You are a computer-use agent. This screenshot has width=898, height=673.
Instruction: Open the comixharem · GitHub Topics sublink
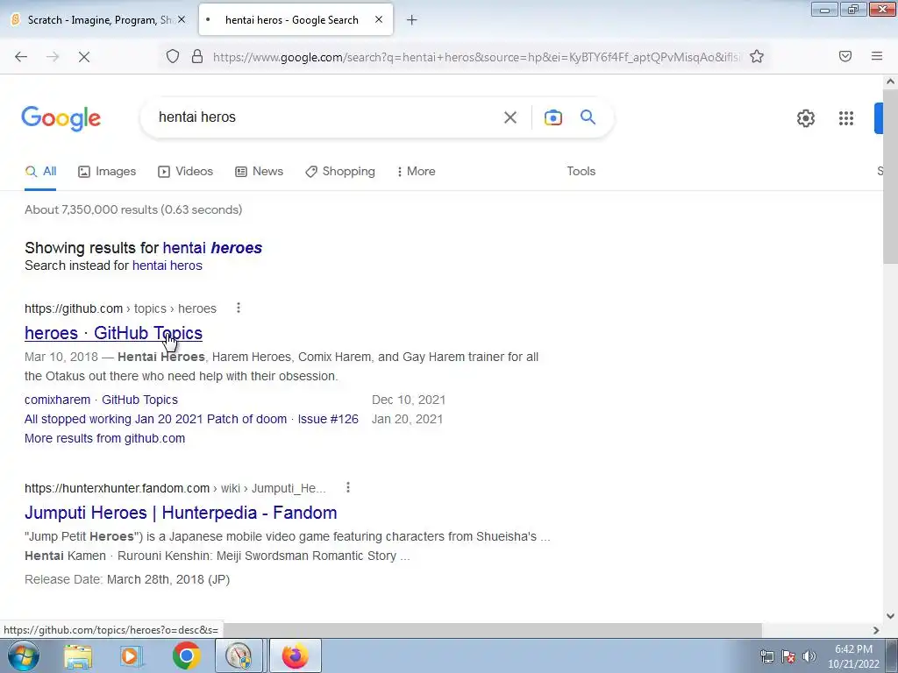point(102,400)
